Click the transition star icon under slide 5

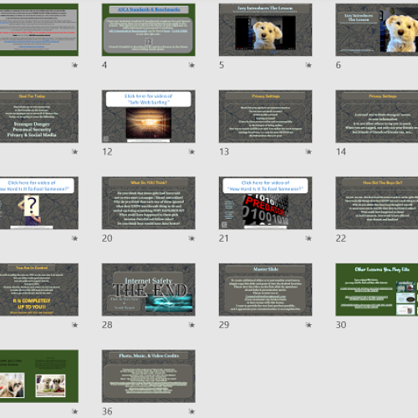[x=308, y=65]
